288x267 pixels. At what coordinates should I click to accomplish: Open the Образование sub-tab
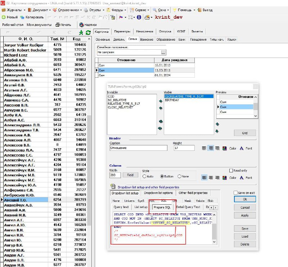tap(166, 40)
